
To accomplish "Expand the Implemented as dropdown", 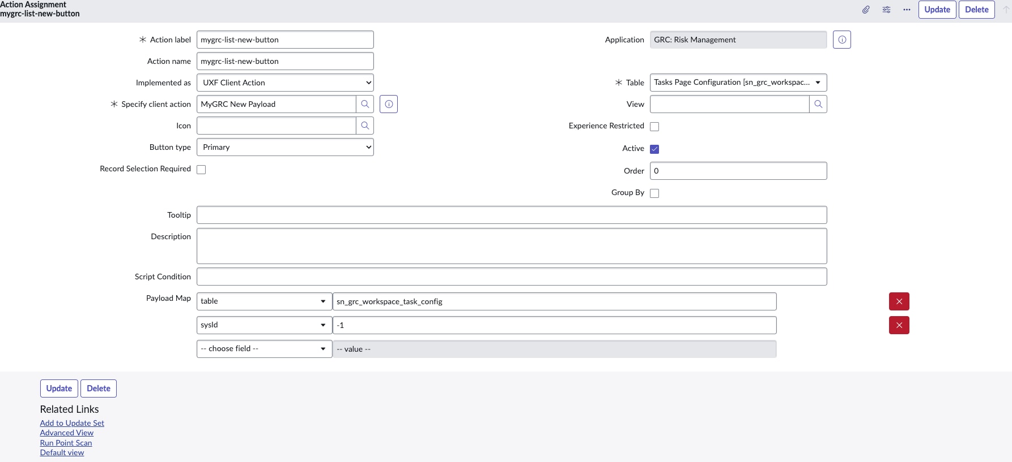I will (x=285, y=83).
